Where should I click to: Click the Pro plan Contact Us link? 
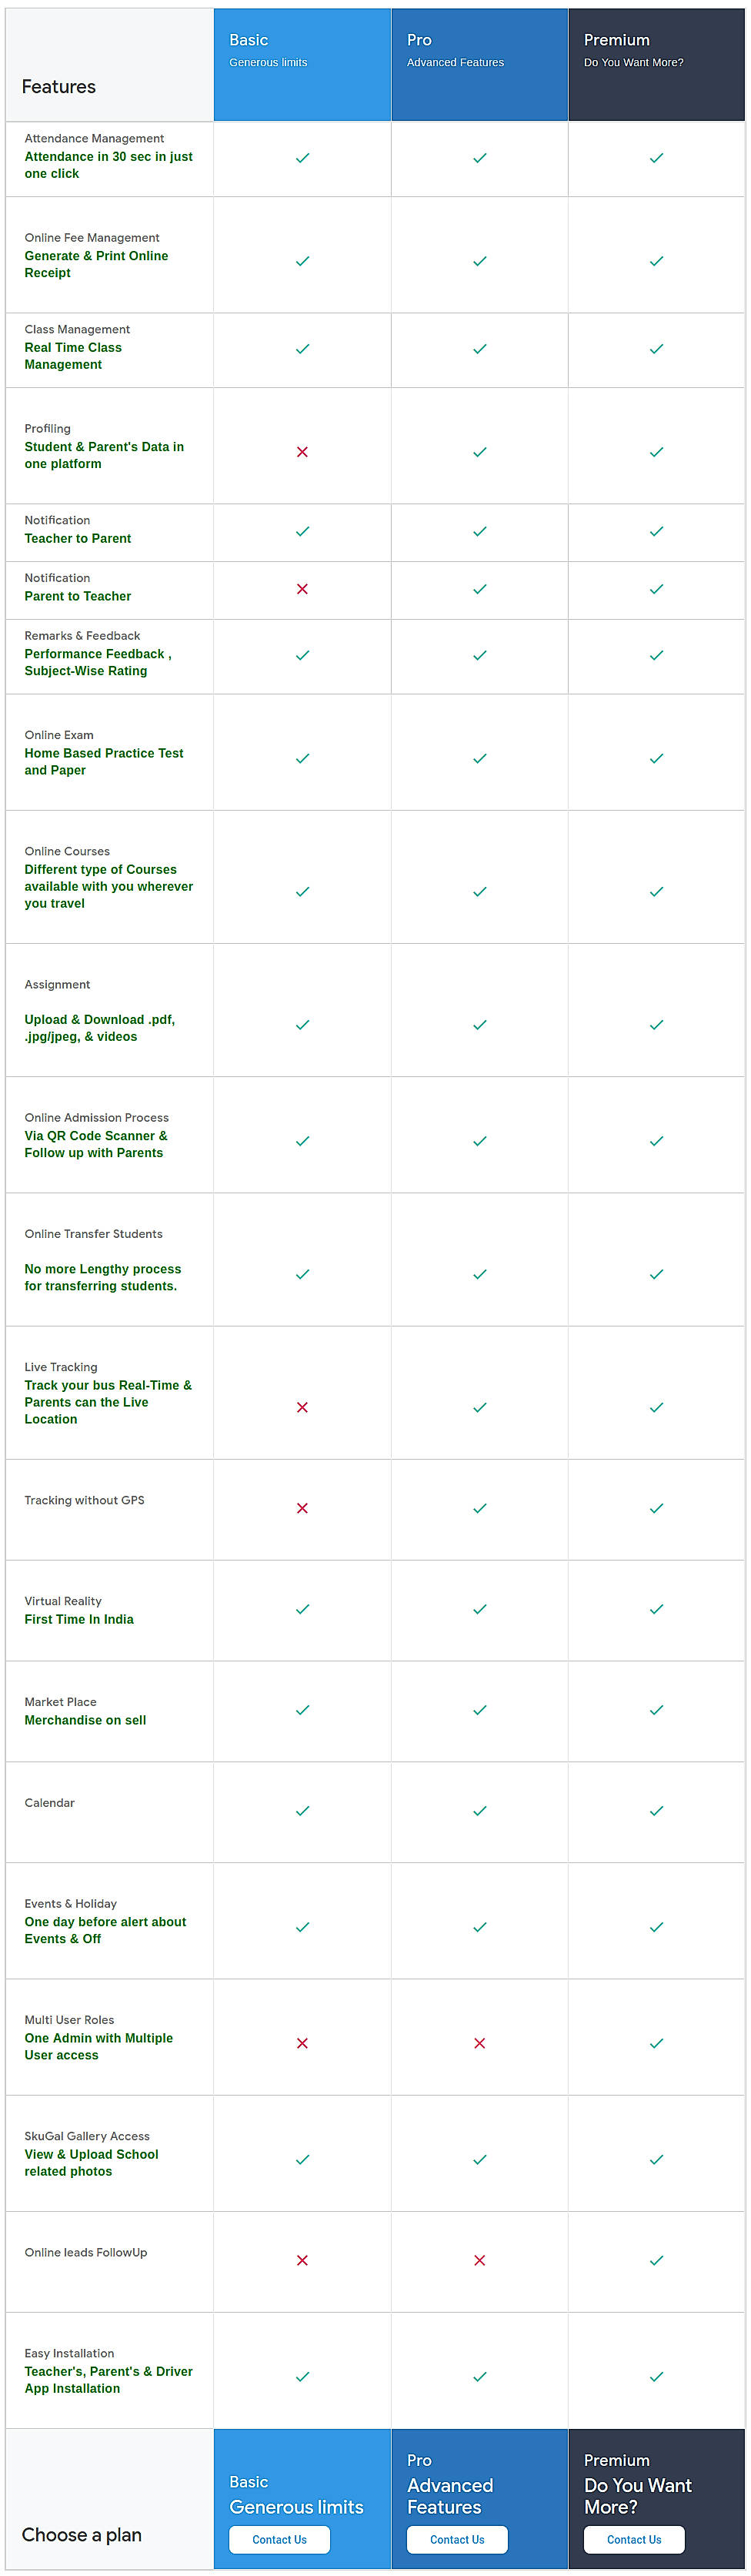[457, 2539]
